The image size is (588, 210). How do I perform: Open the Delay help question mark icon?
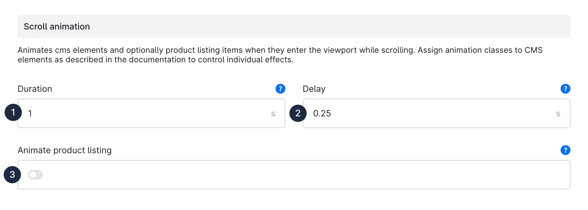565,89
